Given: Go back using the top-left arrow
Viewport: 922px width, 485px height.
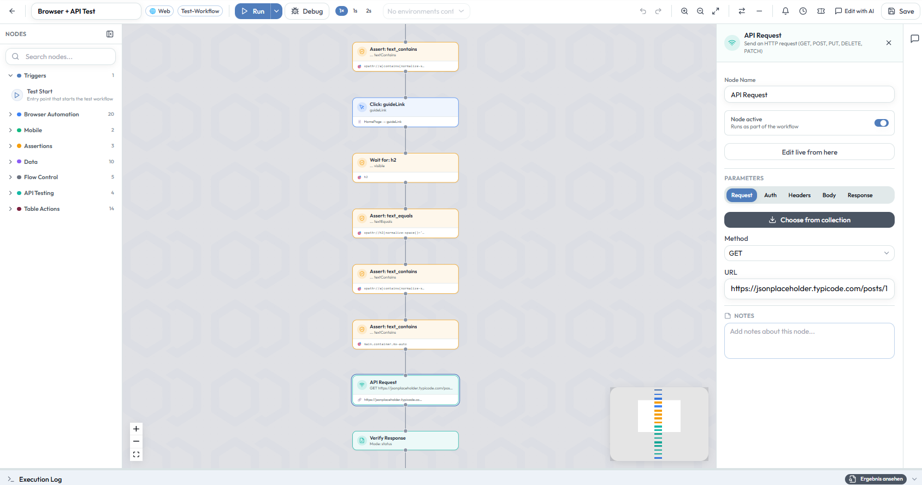Looking at the screenshot, I should 12,11.
